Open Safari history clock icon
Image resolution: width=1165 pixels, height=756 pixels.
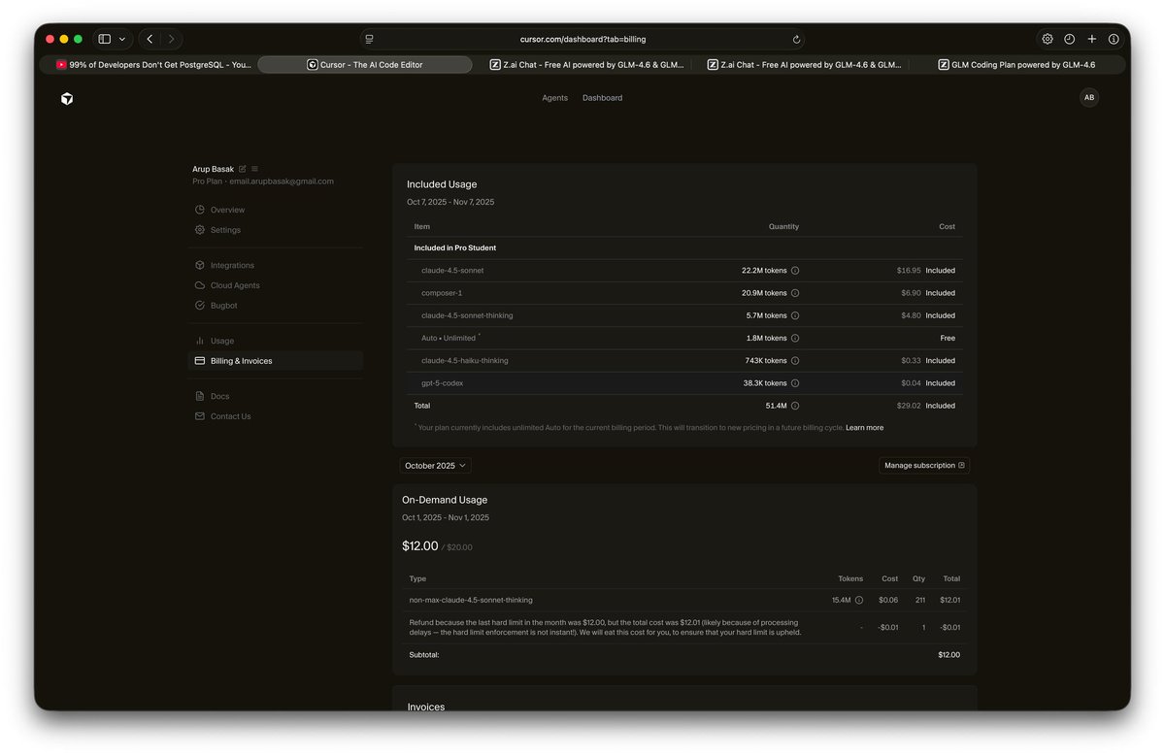click(1070, 39)
